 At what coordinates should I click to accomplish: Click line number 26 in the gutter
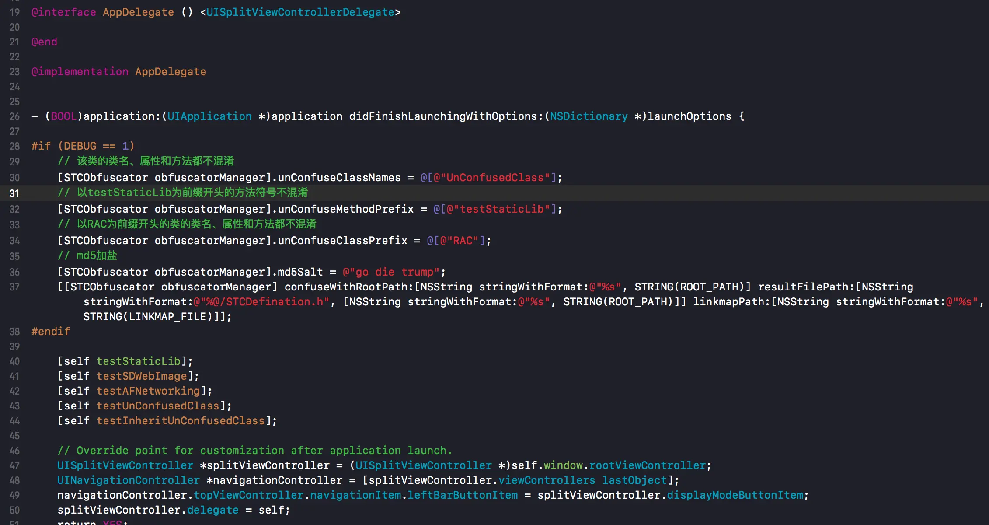(14, 116)
